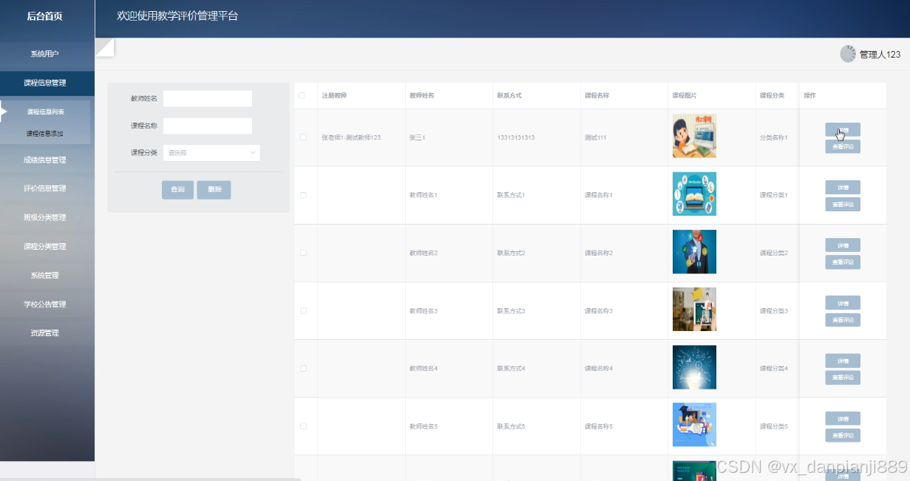Viewport: 910px width, 481px height.
Task: Click 详情 button for row 张三1
Action: 843,129
